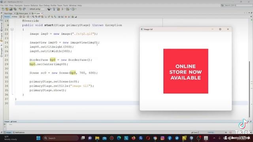253x142 pixels.
Task: Select the History view button
Action: click(x=14, y=17)
